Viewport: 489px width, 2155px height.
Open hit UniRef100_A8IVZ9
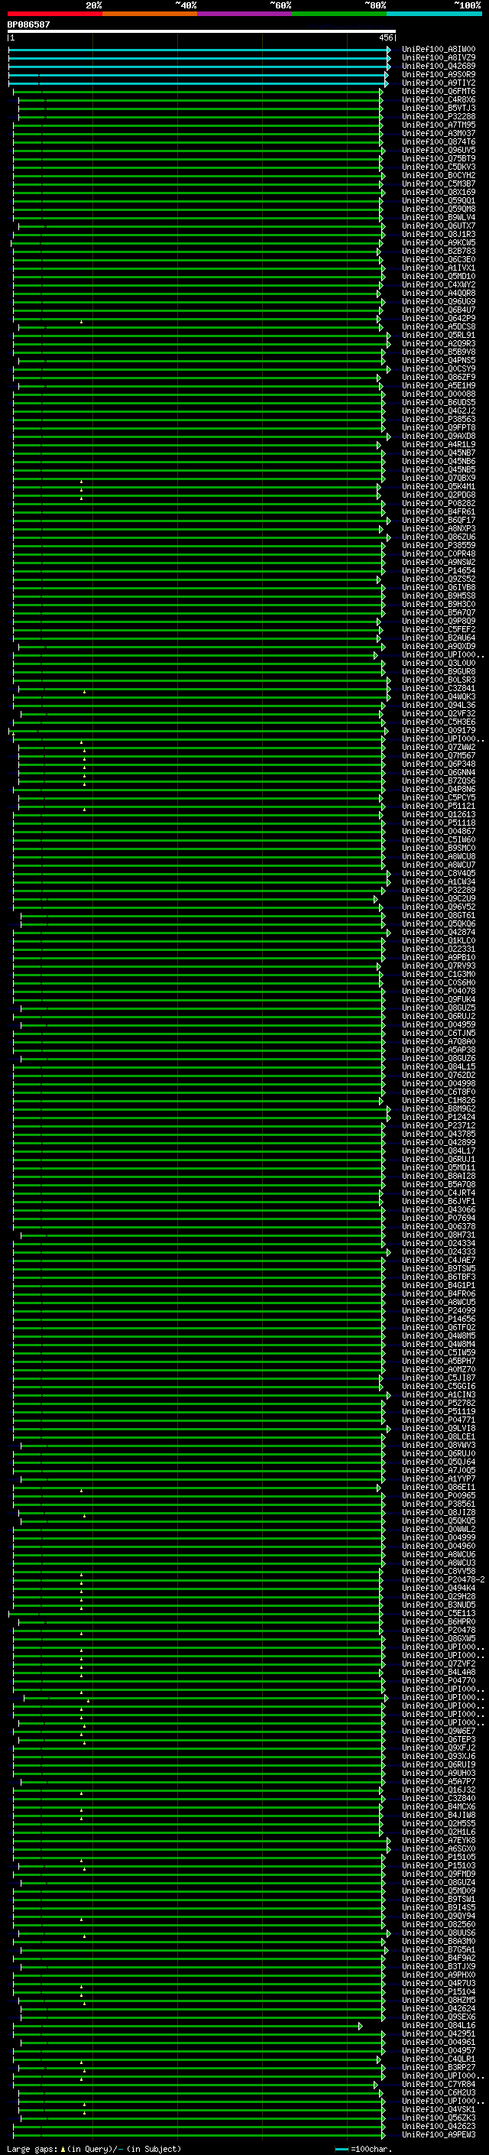coord(438,58)
